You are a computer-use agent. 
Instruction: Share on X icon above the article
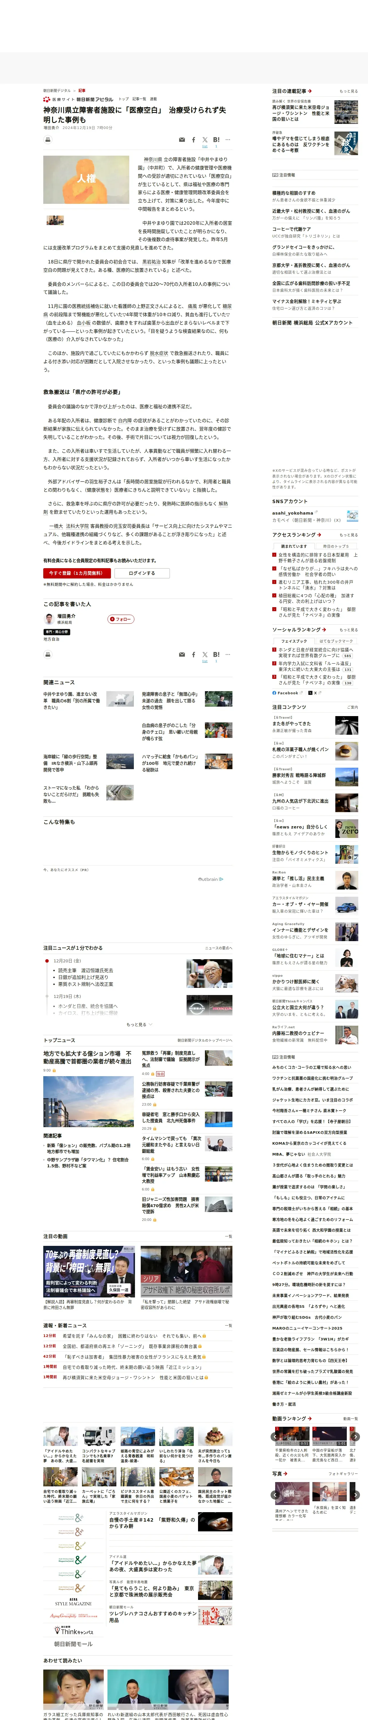click(205, 140)
